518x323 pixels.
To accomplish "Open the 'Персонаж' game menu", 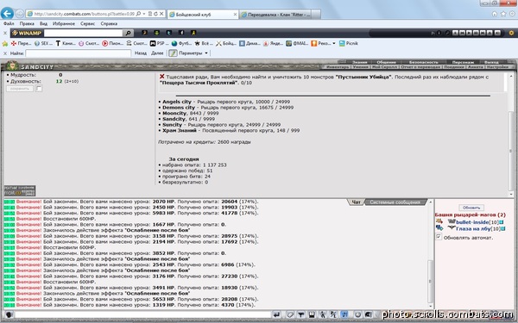I will (x=463, y=62).
